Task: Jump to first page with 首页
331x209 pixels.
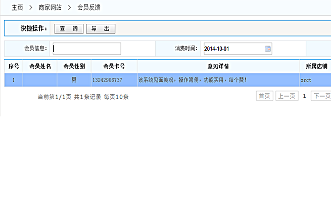Action: click(x=264, y=96)
